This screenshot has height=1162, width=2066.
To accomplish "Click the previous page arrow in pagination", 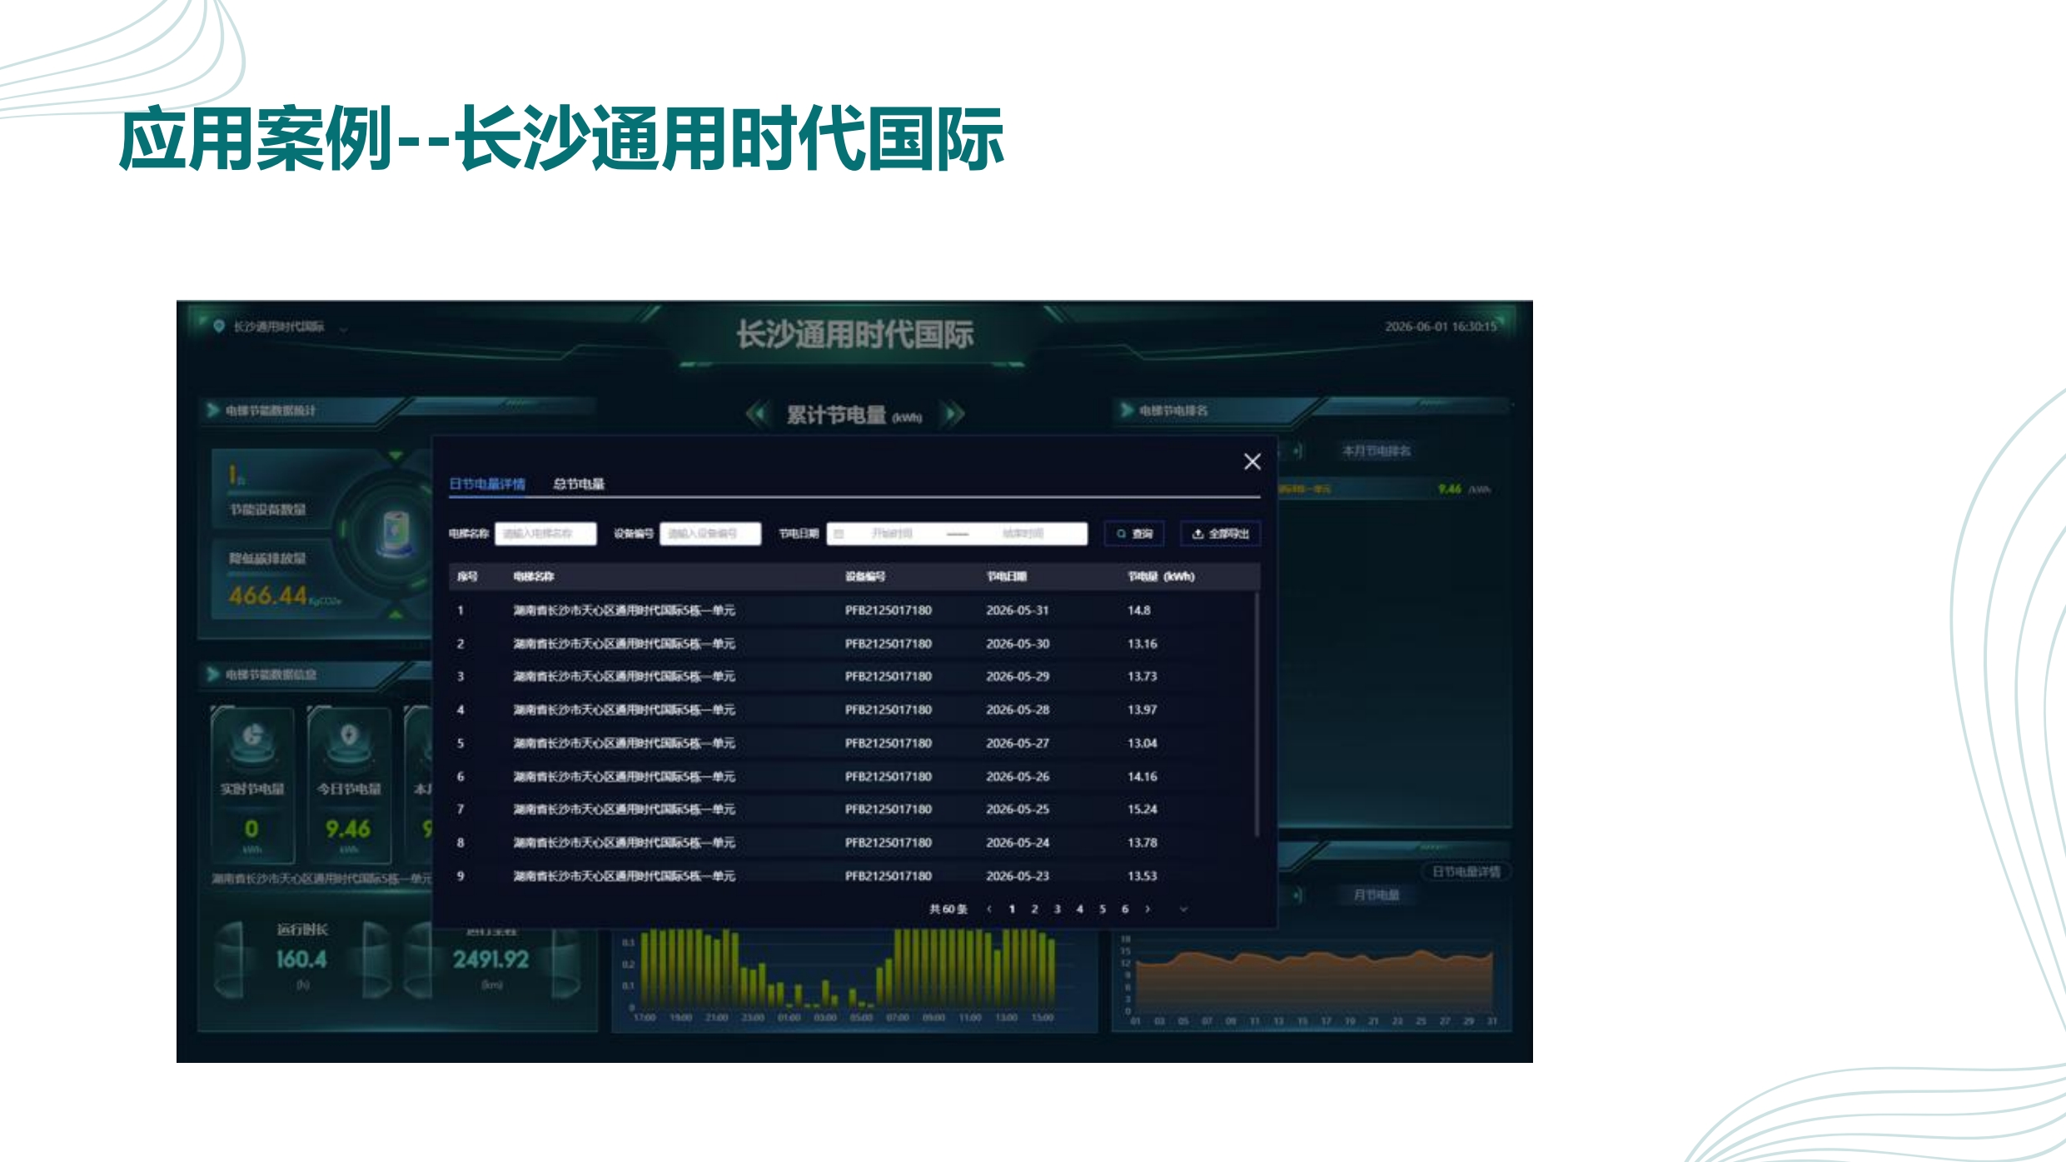I will 988,909.
